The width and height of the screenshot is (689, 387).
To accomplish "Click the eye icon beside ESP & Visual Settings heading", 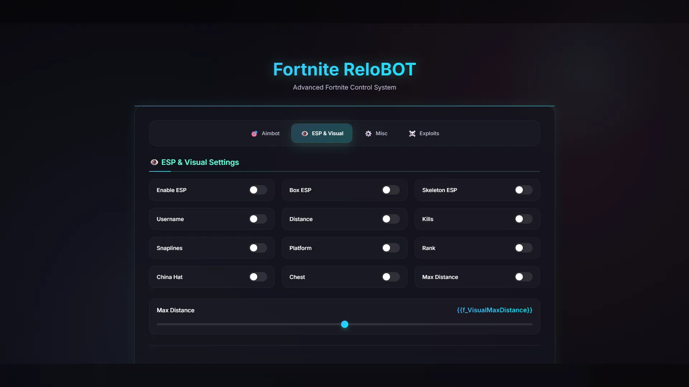I will coord(154,162).
